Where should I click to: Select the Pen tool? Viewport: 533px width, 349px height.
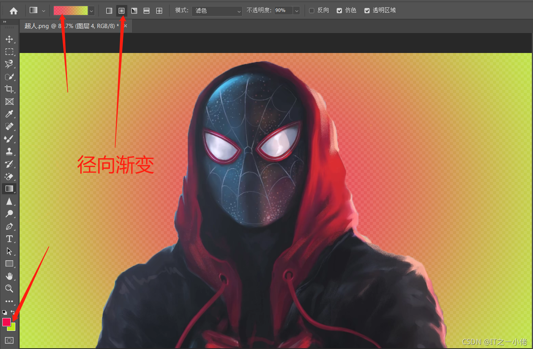[x=9, y=226]
